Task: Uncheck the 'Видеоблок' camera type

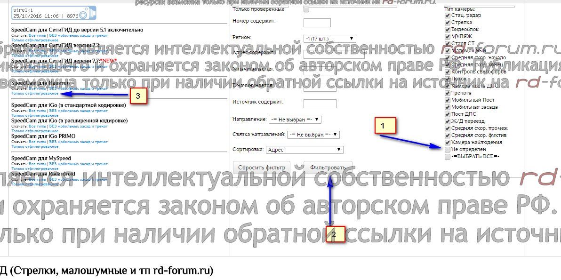Action: point(447,29)
